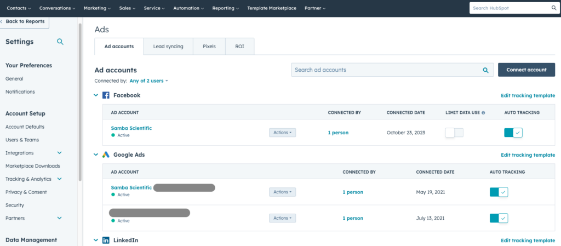Toggle Auto Tracking for July 13, 2021 account
561x246 pixels.
click(499, 218)
